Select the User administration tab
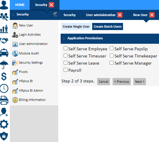Image resolution: width=159 pixels, height=142 pixels. pyautogui.click(x=100, y=15)
